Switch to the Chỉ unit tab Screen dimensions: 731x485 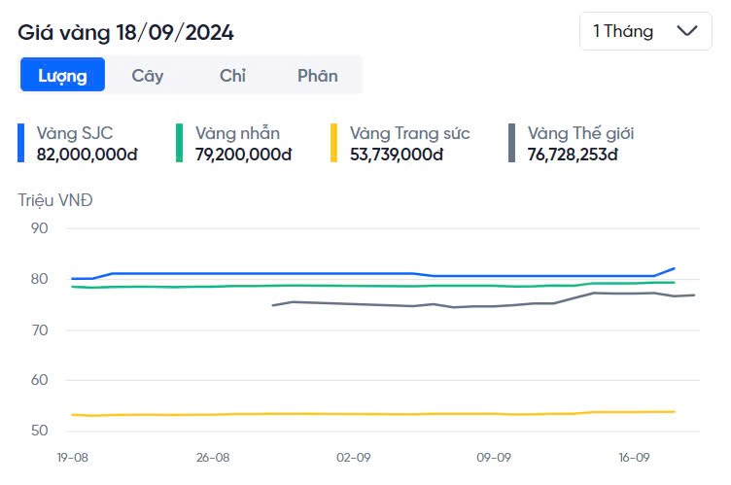pyautogui.click(x=232, y=75)
